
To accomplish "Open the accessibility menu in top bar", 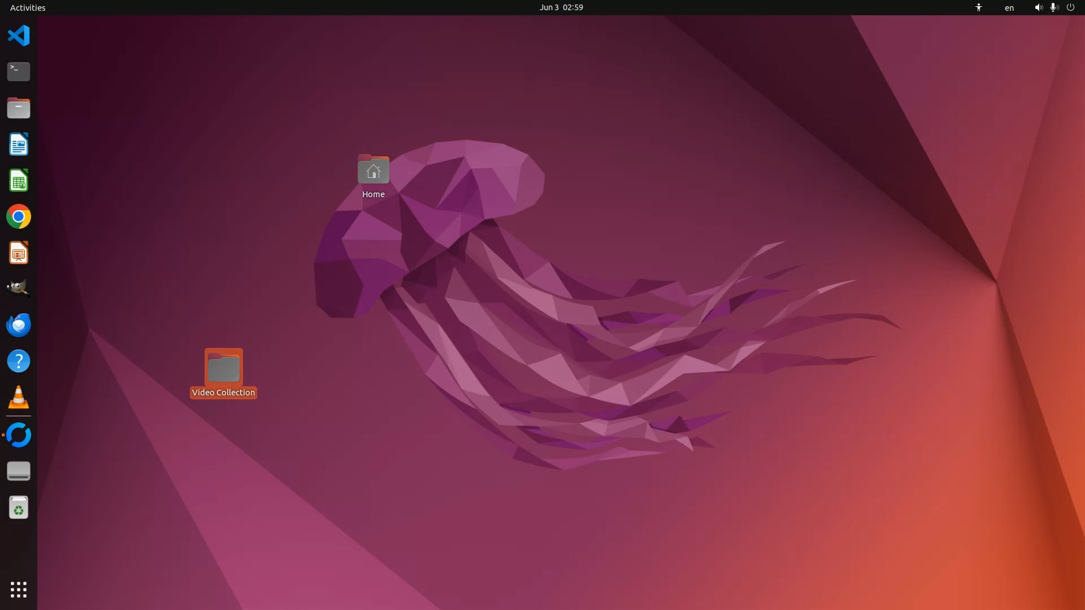I will coord(978,7).
